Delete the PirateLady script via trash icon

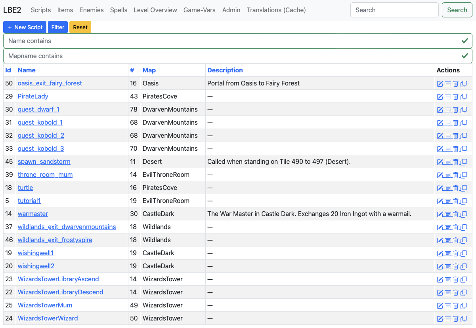(456, 97)
